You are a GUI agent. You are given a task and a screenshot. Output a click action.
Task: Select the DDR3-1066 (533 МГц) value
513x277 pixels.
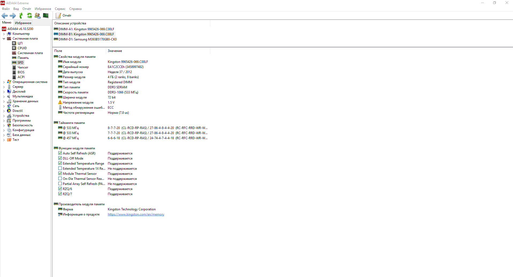point(123,92)
